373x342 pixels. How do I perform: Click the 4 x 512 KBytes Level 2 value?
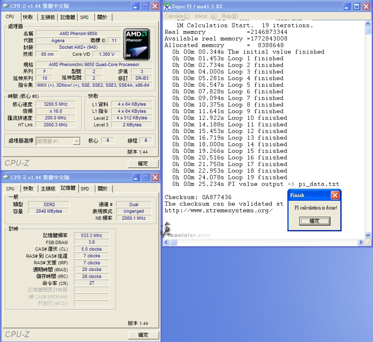(x=132, y=118)
